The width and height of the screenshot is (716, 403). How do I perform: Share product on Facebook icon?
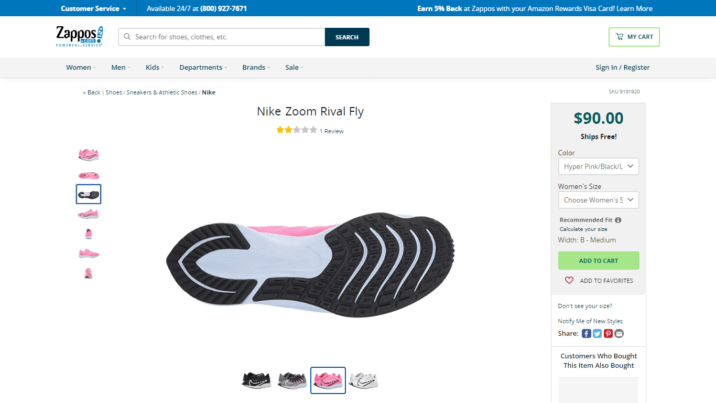tap(587, 334)
